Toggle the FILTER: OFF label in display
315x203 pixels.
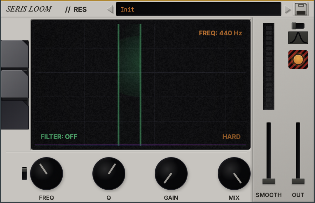(59, 136)
